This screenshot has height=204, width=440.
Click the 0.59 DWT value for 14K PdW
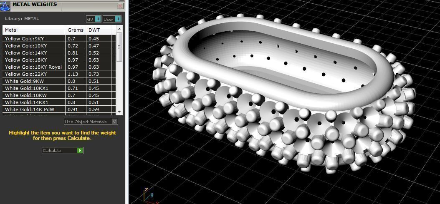[x=94, y=109]
